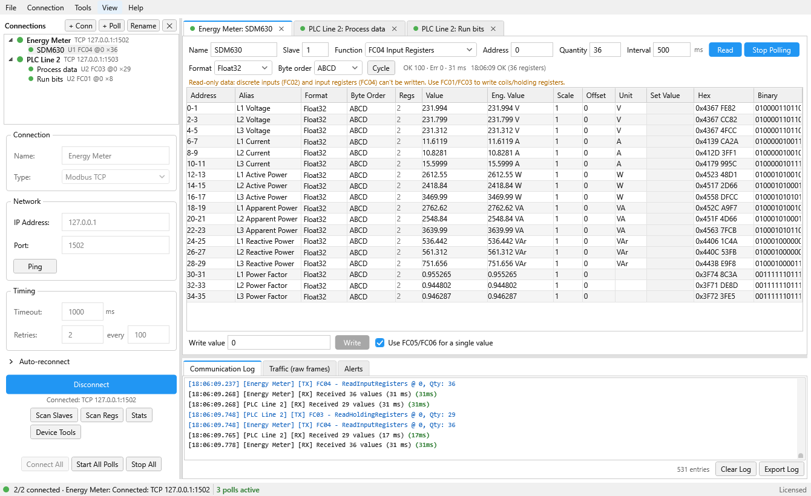Close the Energy Meter: SDM630 tab
The height and width of the screenshot is (496, 811).
281,28
